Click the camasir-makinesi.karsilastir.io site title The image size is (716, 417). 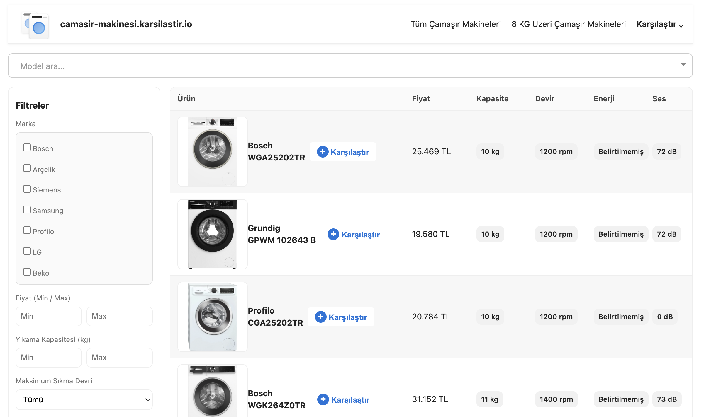tap(126, 24)
